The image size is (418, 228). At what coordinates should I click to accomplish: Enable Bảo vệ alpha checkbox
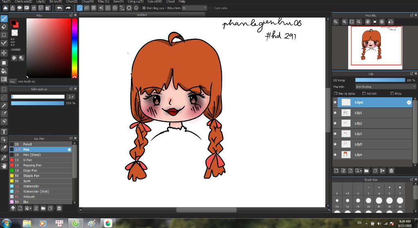point(336,94)
